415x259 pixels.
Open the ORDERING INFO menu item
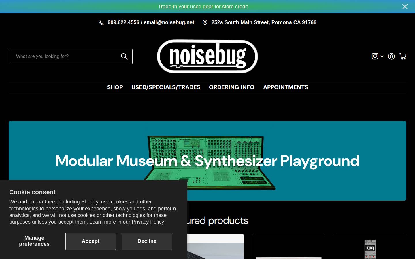[232, 87]
